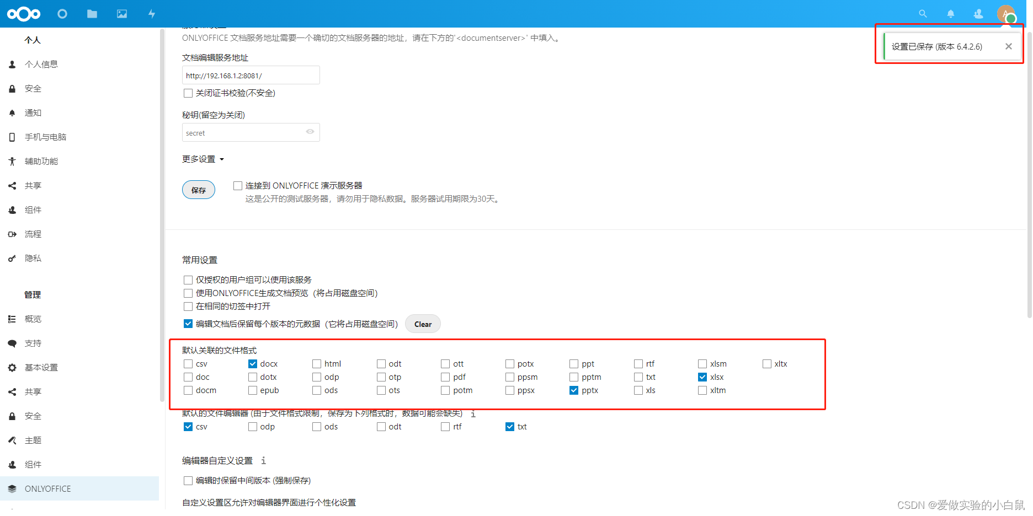Open the notifications bell icon
Viewport: 1033px width, 516px height.
[951, 14]
